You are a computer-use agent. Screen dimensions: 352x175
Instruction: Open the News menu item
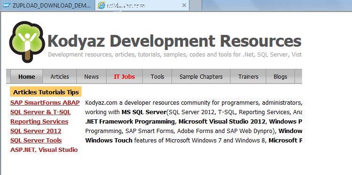91,76
